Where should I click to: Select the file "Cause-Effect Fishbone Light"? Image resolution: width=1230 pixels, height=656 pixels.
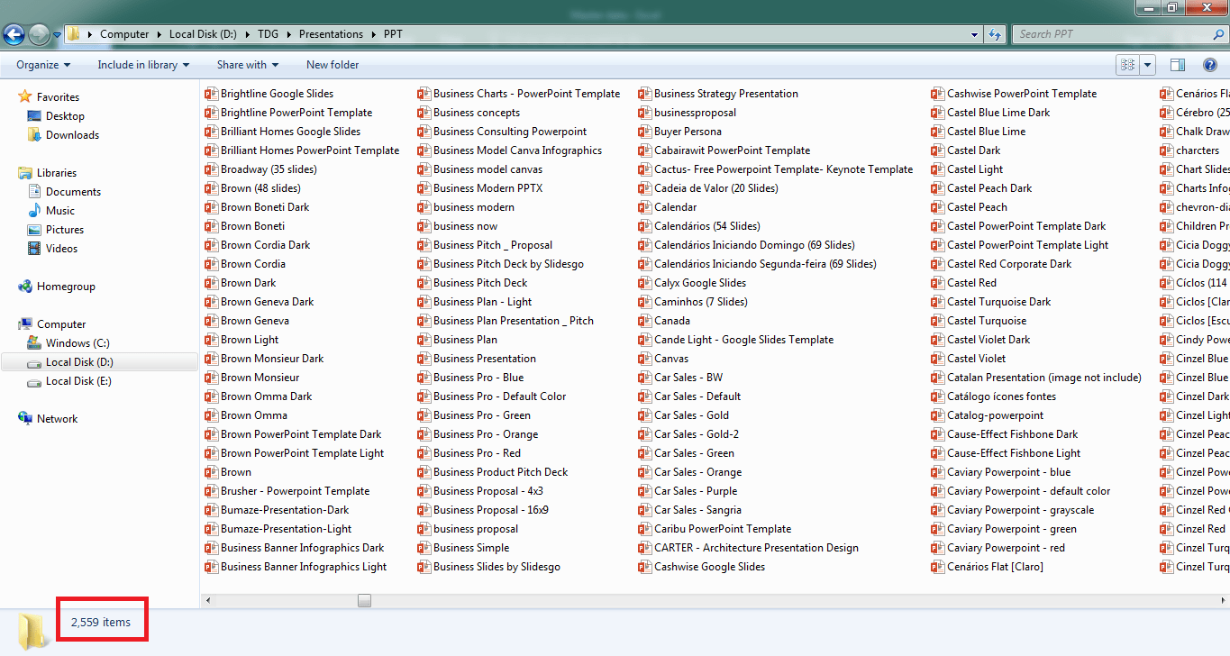tap(1014, 453)
